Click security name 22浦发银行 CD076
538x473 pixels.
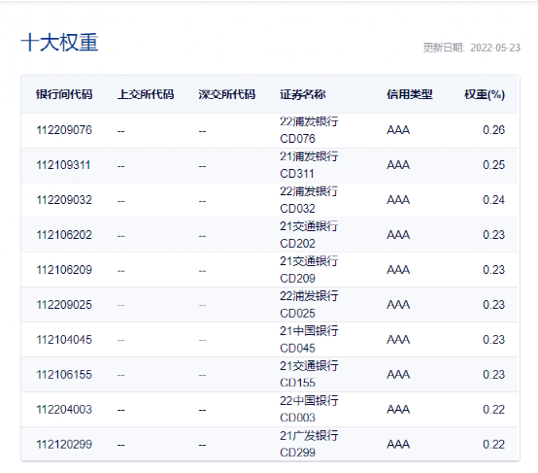(309, 130)
